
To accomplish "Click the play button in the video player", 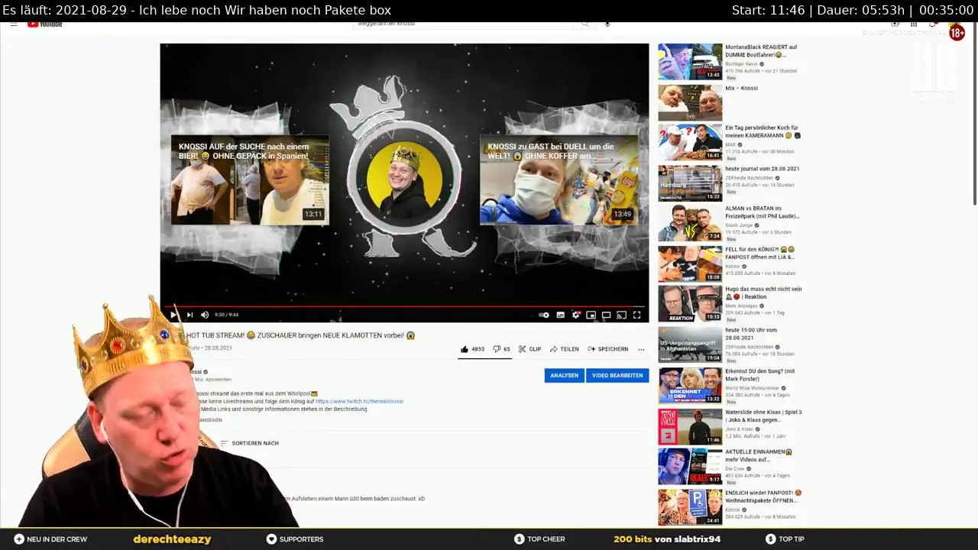I will pos(174,315).
